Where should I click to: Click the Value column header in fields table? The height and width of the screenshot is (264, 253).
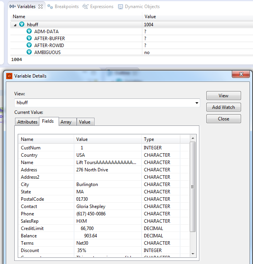point(108,139)
